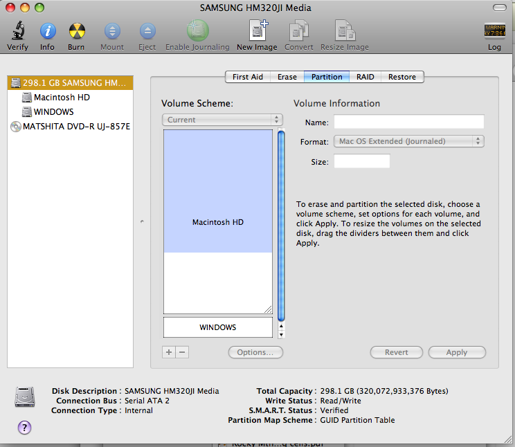
Task: Click the Eject toolbar icon
Action: [x=147, y=31]
